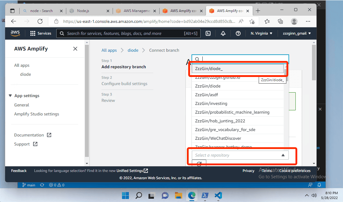Select ZzzGin/probabilistic_machine_learning repository

coord(238,112)
